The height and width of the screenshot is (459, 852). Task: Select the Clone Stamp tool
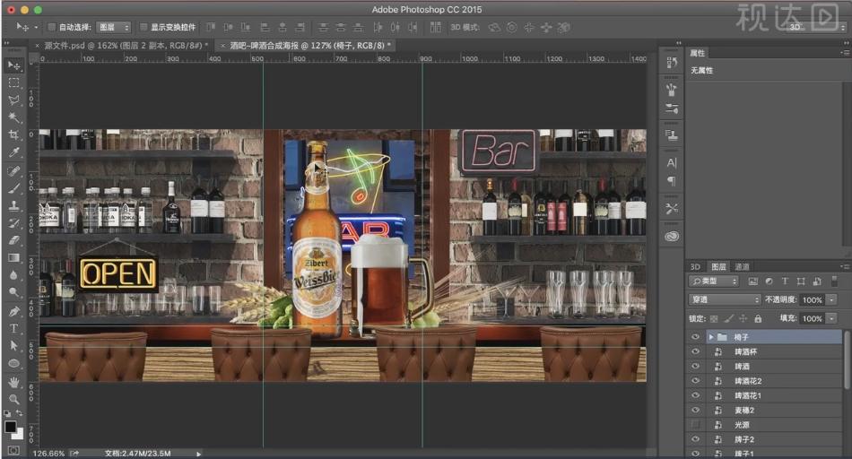[13, 206]
